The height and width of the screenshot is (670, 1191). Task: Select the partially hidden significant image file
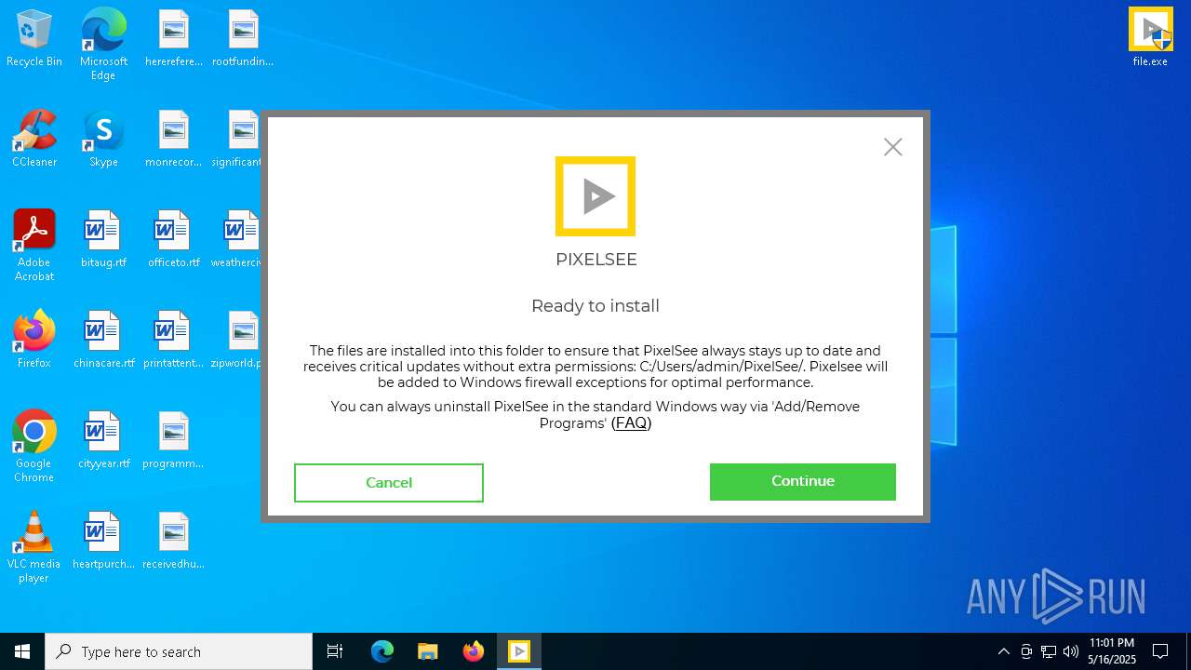[x=236, y=140]
